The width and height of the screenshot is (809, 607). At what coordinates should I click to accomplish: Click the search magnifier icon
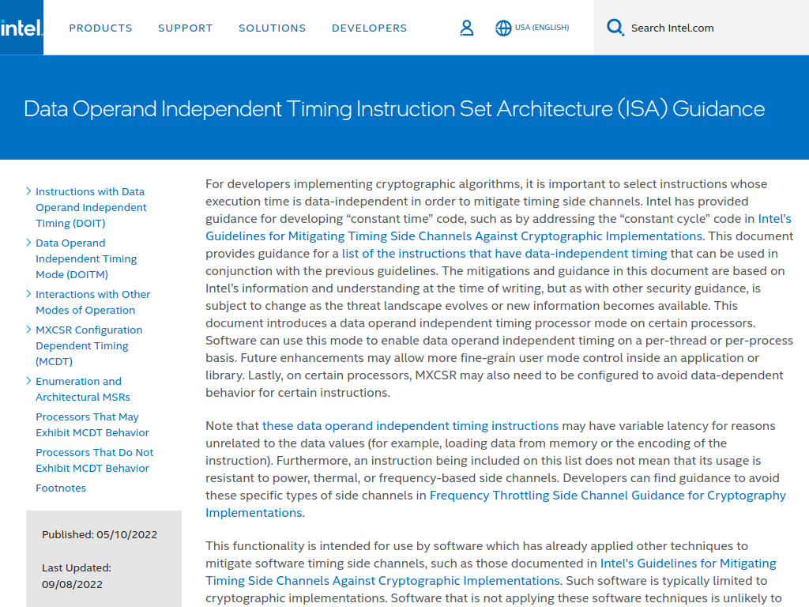pyautogui.click(x=615, y=28)
